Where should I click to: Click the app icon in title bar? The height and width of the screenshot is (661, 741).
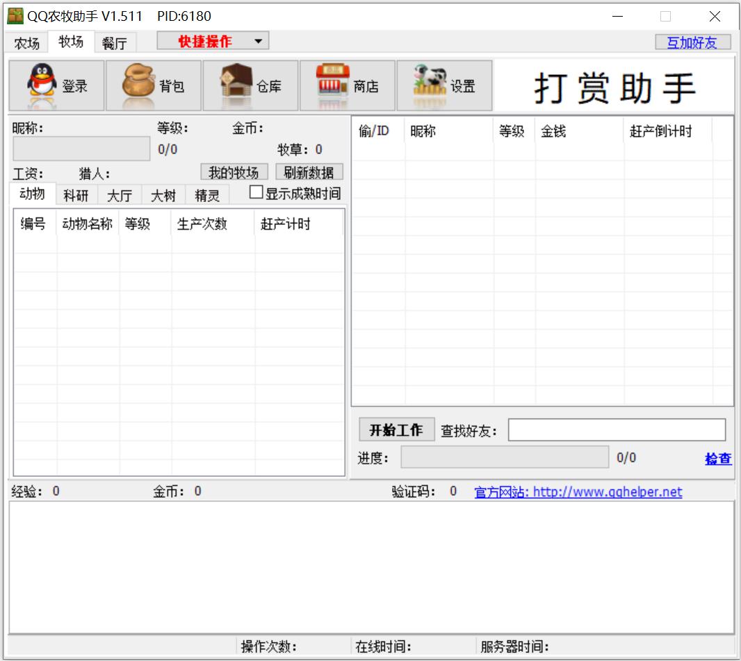tap(15, 16)
